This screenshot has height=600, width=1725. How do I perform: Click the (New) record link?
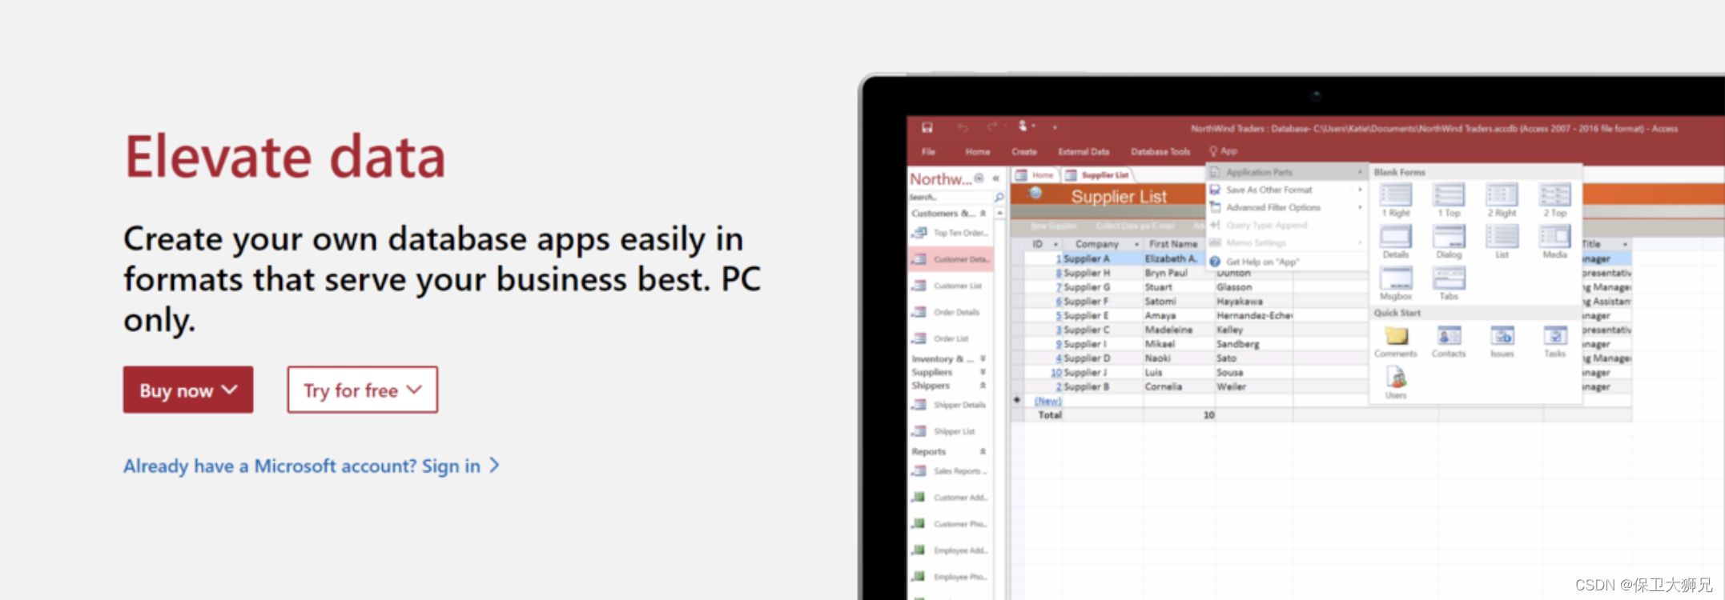click(x=1047, y=401)
